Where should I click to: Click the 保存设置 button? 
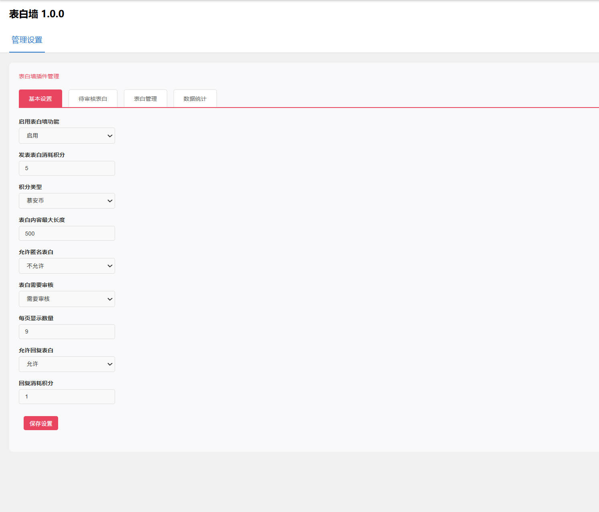[41, 423]
